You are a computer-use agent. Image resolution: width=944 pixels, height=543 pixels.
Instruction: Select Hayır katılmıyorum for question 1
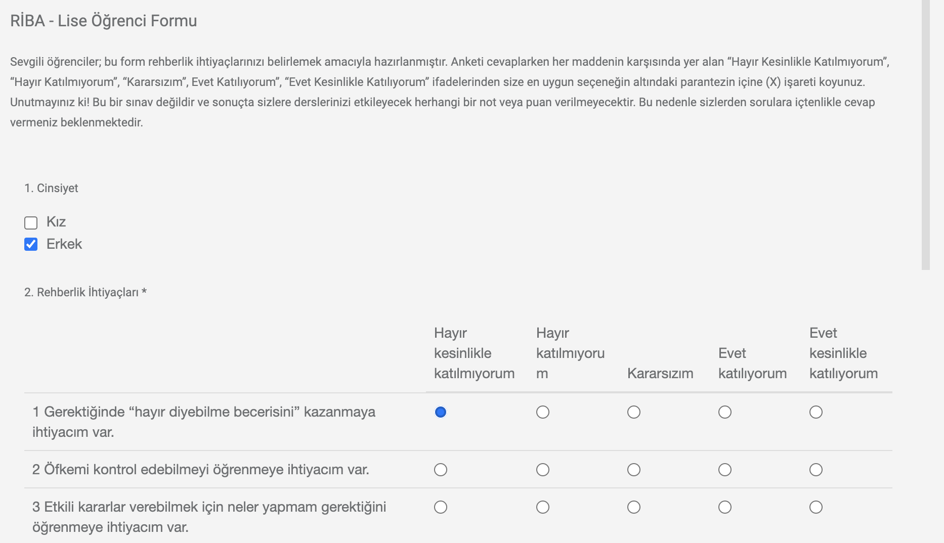pyautogui.click(x=542, y=412)
